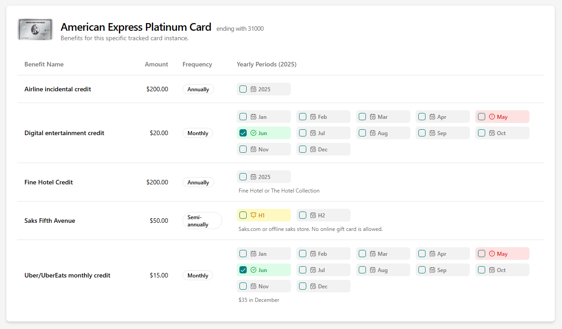
Task: Click the calendar icon for Digital entertainment Apr
Action: tap(432, 117)
